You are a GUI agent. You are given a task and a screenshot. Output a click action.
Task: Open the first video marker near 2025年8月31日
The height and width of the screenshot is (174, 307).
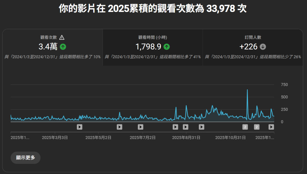tap(175, 127)
